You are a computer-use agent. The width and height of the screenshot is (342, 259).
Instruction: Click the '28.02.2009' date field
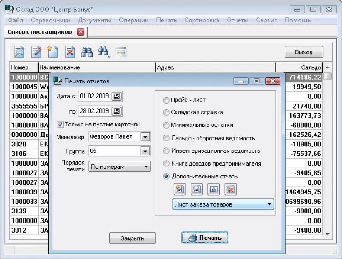pos(95,111)
